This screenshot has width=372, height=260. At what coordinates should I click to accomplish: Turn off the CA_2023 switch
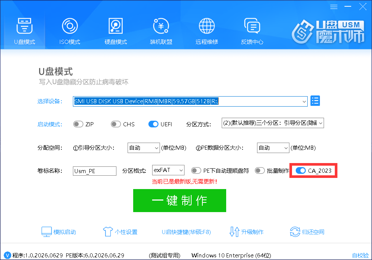301,170
